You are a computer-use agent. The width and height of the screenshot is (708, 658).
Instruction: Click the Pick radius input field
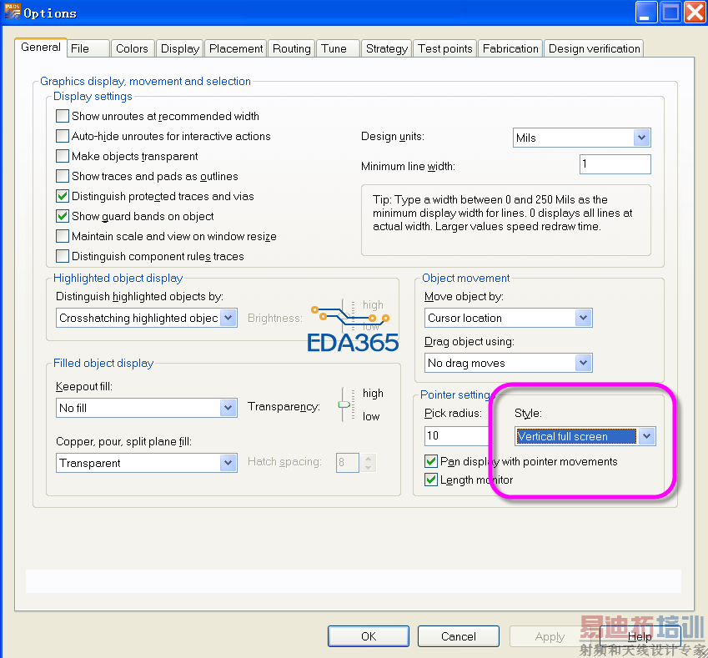pyautogui.click(x=457, y=436)
